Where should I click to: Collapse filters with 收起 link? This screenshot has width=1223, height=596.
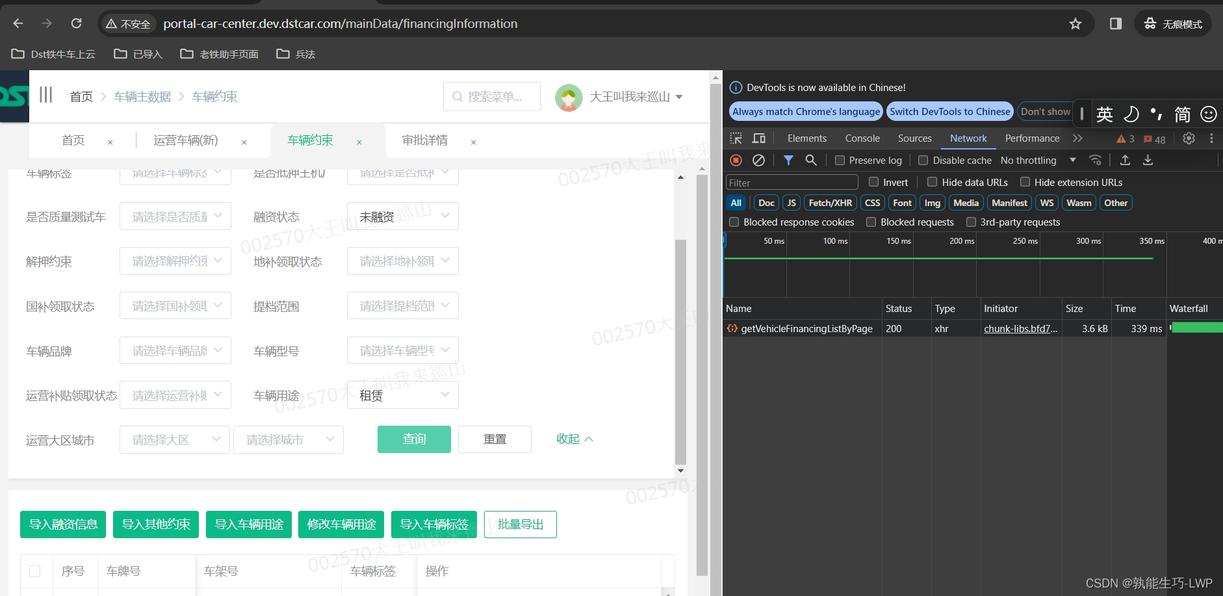coord(575,439)
